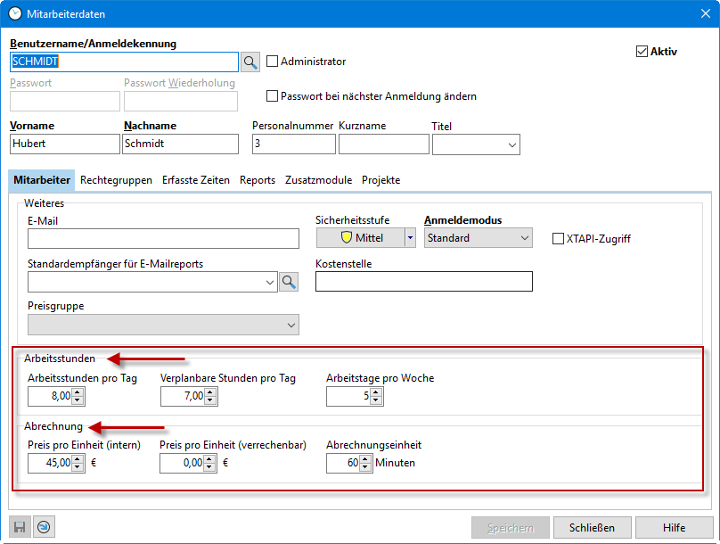The height and width of the screenshot is (544, 720).
Task: Enable the Administrator checkbox
Action: pyautogui.click(x=274, y=62)
